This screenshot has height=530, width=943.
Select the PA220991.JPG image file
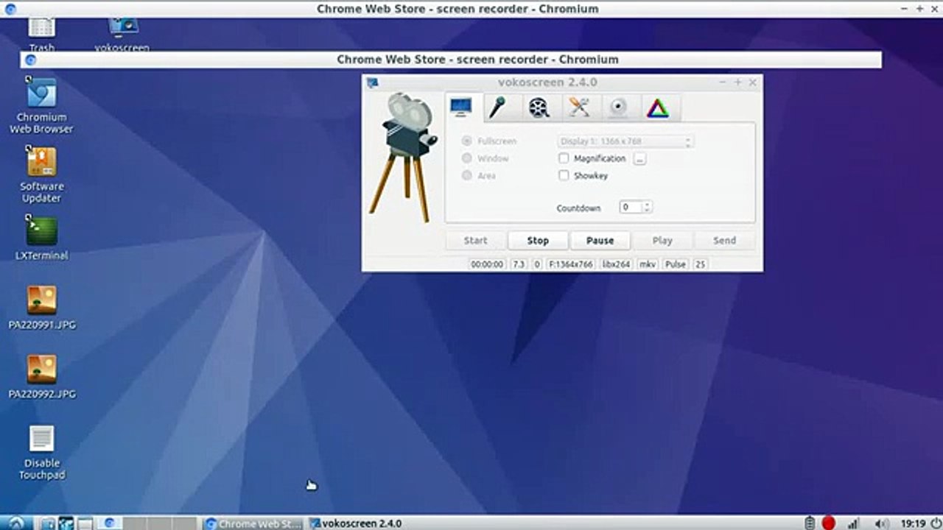pyautogui.click(x=42, y=308)
